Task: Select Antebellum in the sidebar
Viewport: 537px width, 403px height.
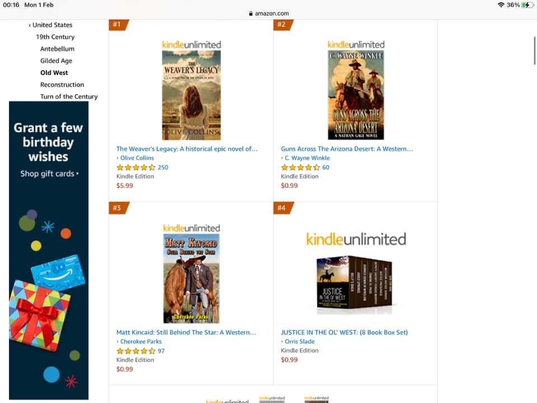Action: click(x=57, y=49)
